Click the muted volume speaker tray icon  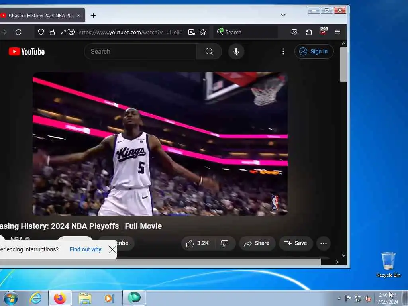(x=368, y=299)
